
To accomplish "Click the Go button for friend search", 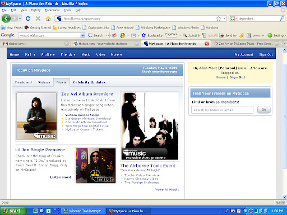I will click(264, 110).
